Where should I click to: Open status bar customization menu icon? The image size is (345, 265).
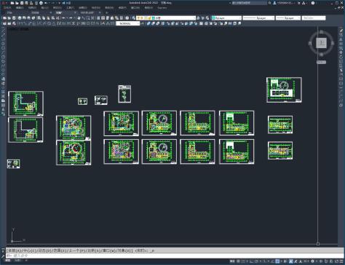(341, 261)
